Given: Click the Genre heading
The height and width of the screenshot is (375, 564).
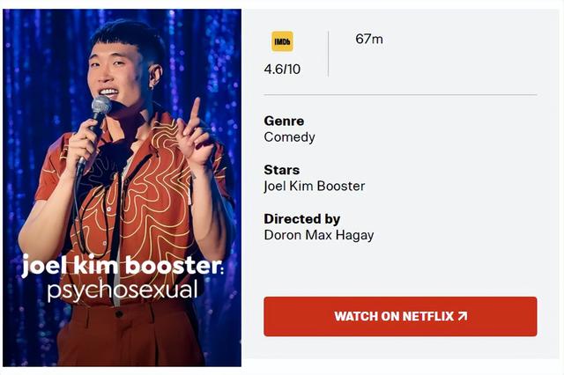Looking at the screenshot, I should coord(284,121).
